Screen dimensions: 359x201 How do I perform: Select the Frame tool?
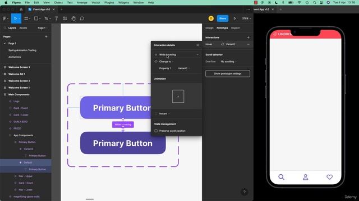[26, 18]
